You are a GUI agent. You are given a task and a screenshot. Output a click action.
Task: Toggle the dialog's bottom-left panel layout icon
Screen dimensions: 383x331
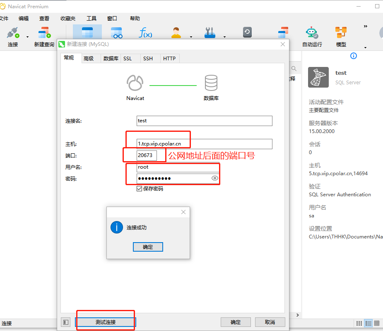[66, 322]
